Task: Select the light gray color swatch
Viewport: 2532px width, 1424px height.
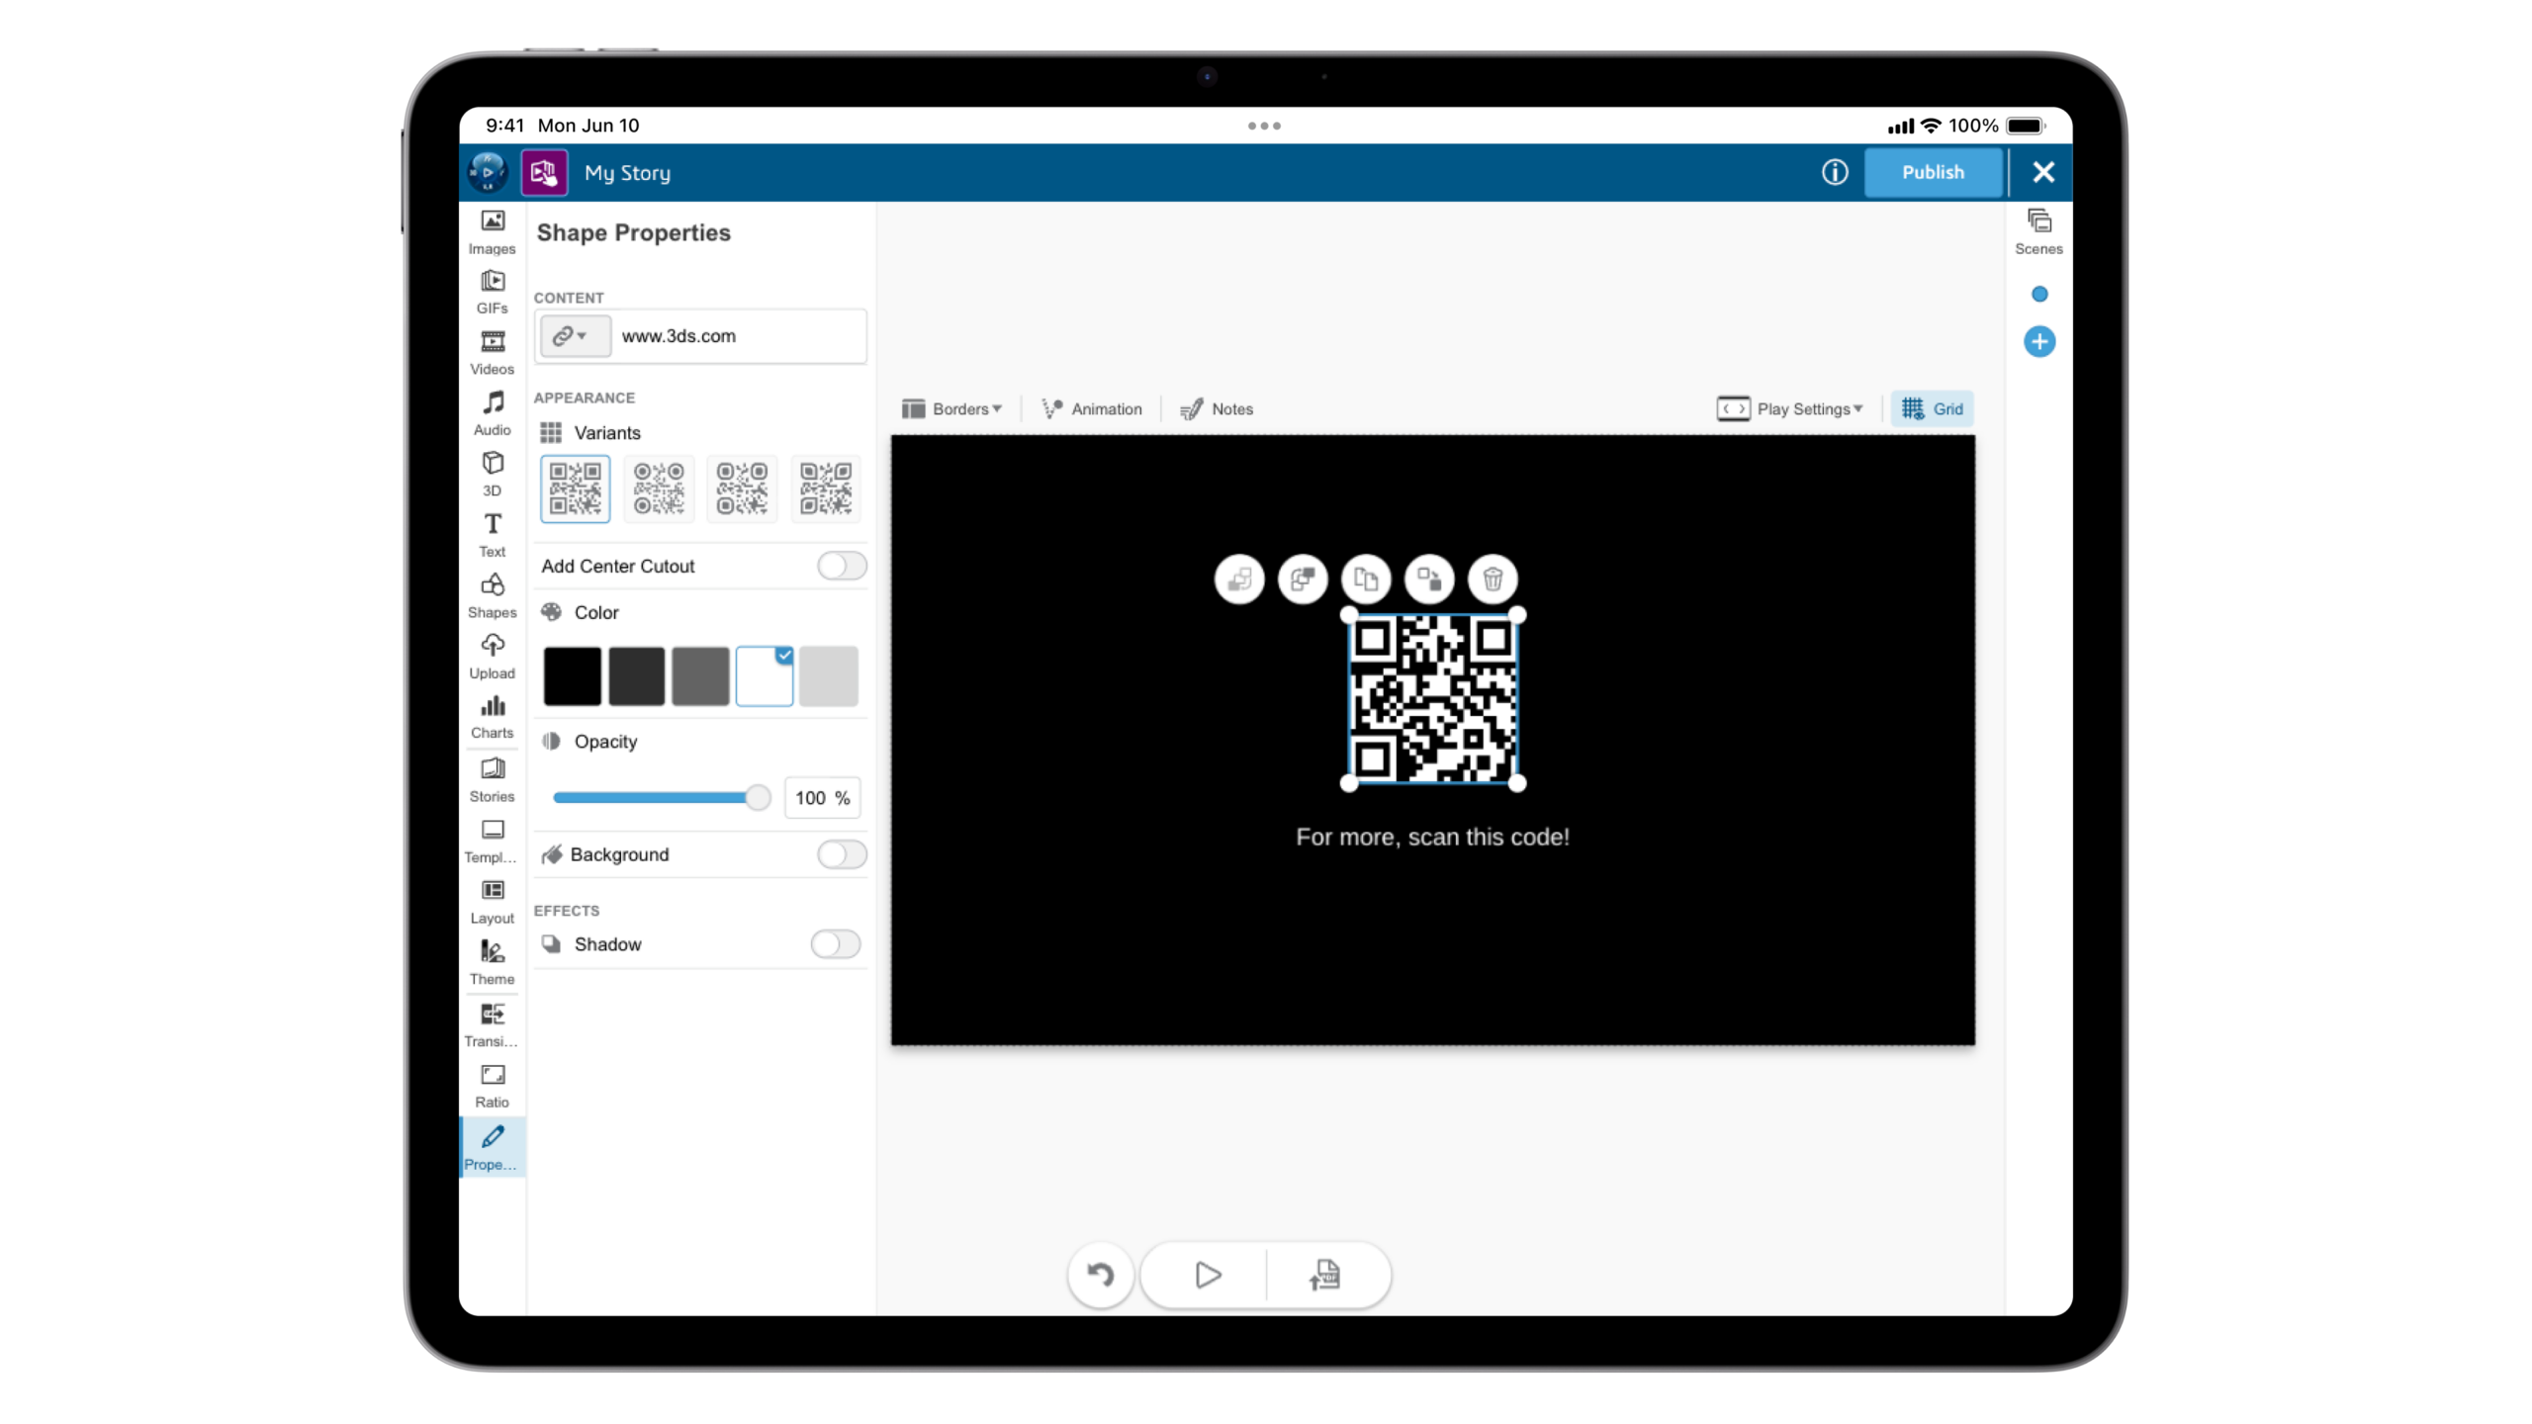Action: 828,675
